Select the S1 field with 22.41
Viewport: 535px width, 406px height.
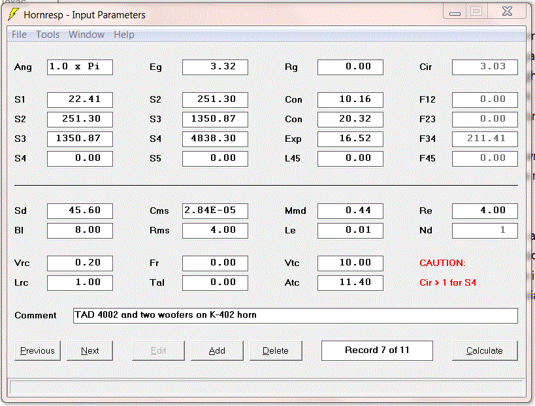coord(80,100)
